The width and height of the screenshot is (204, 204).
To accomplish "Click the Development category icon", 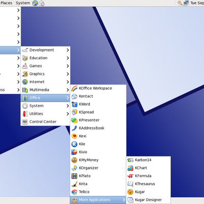I will 25,50.
